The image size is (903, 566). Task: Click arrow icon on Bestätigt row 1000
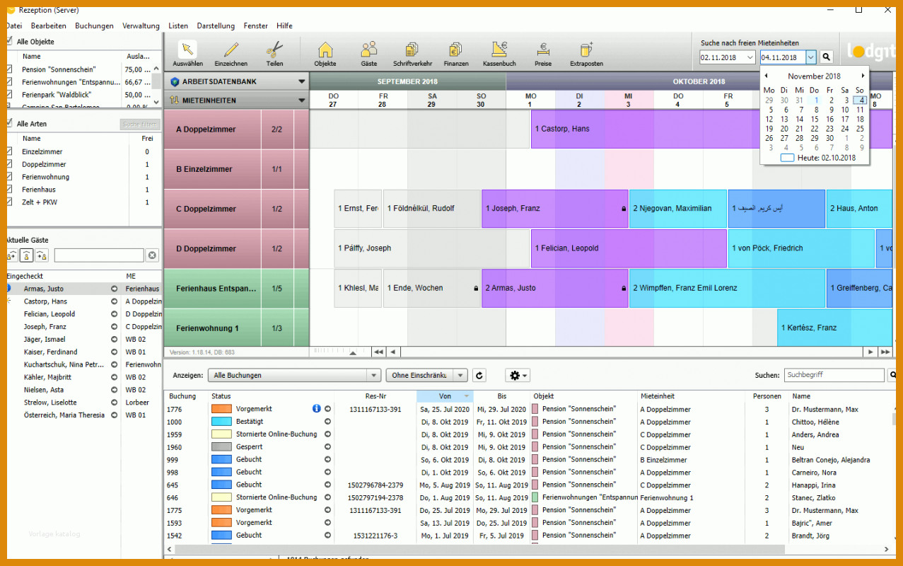[327, 422]
